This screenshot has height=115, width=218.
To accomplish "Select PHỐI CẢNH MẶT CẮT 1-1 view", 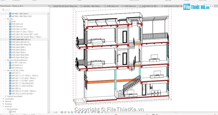I will point(21,39).
